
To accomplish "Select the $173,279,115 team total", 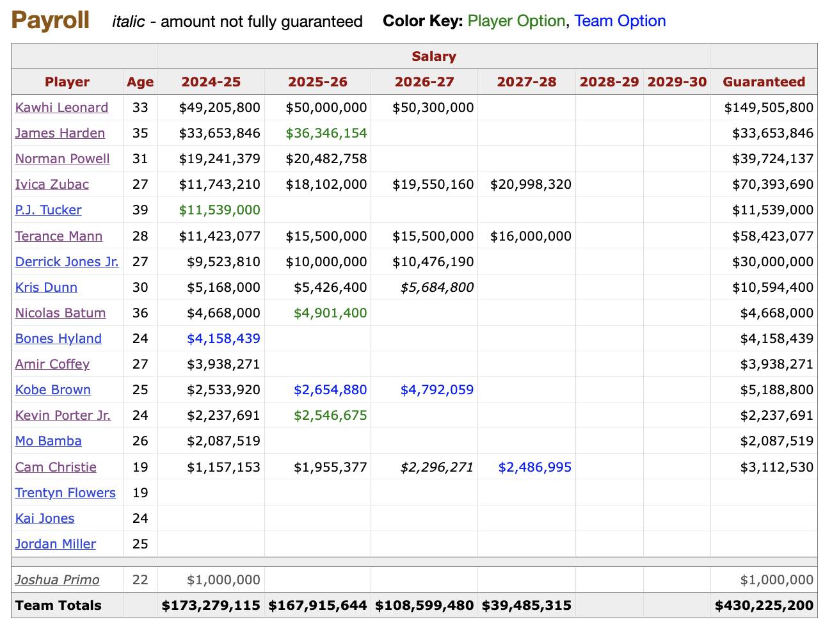I will tap(211, 605).
